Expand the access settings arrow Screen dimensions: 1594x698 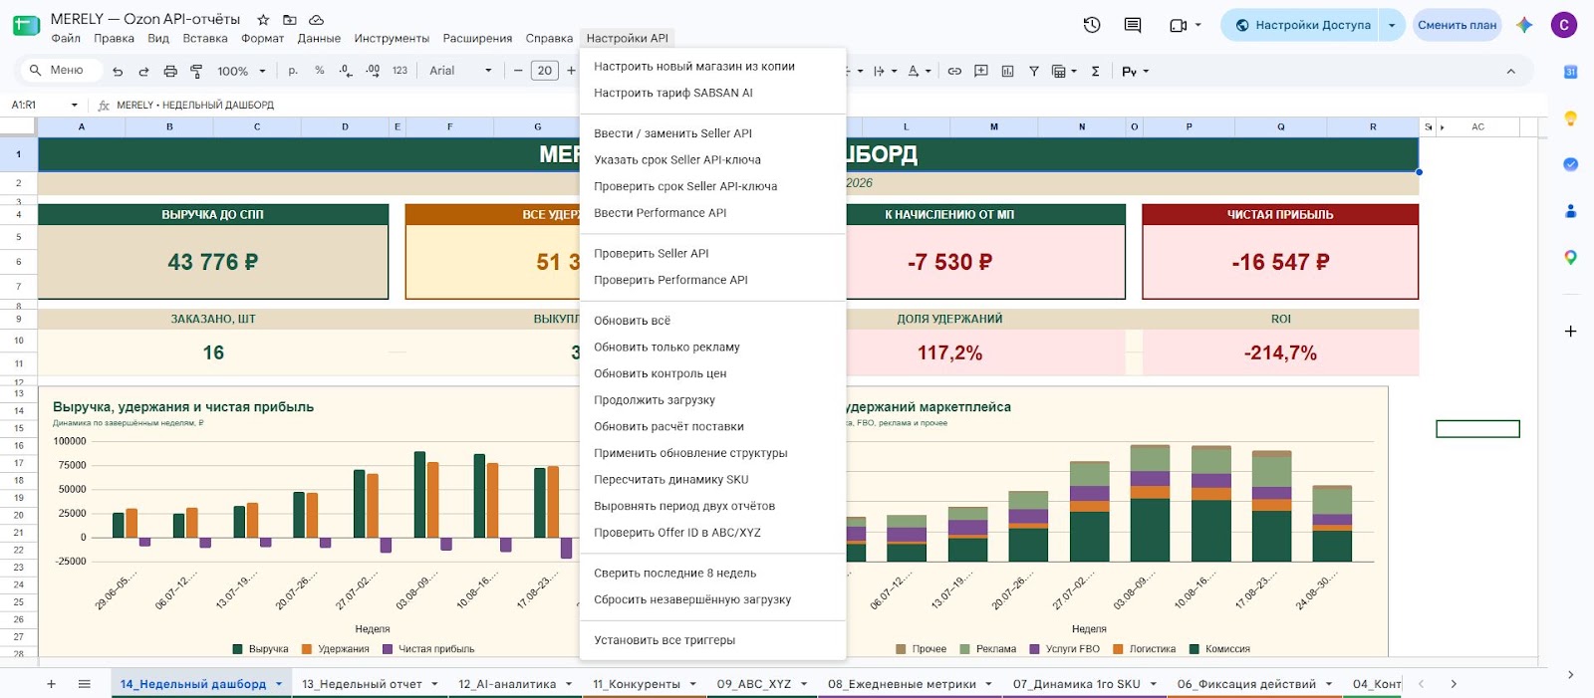click(x=1392, y=25)
